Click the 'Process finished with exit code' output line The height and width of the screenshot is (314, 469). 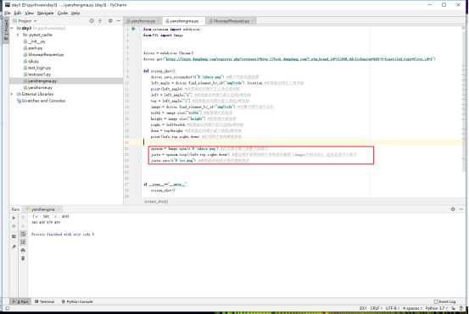[x=63, y=234]
